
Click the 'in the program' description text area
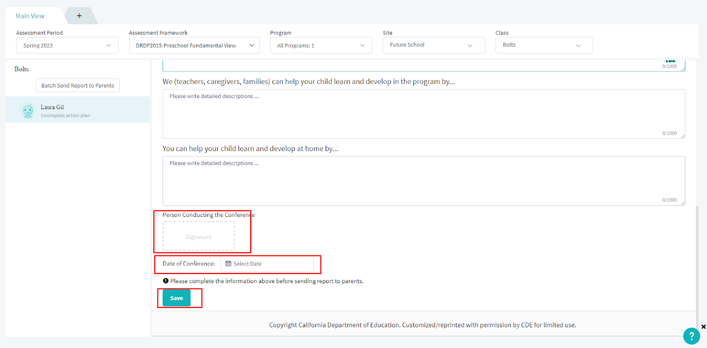coord(423,113)
